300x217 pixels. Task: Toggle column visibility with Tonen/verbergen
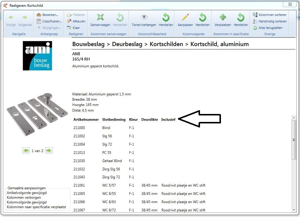[144, 20]
